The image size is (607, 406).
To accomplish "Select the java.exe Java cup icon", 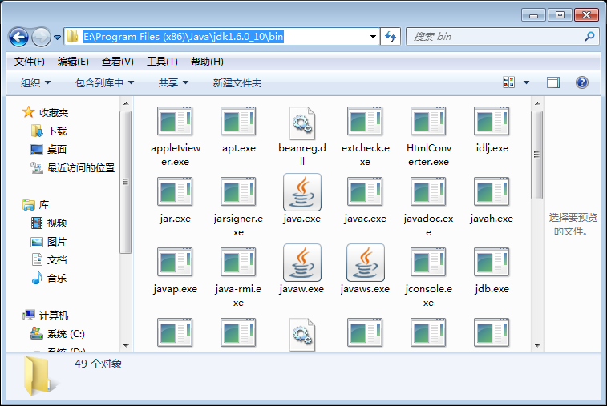I will [x=302, y=192].
